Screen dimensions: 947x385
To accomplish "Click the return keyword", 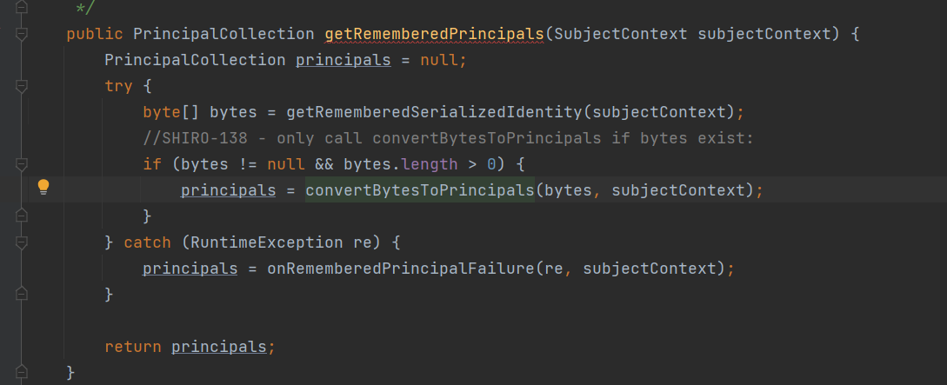I will pos(132,347).
